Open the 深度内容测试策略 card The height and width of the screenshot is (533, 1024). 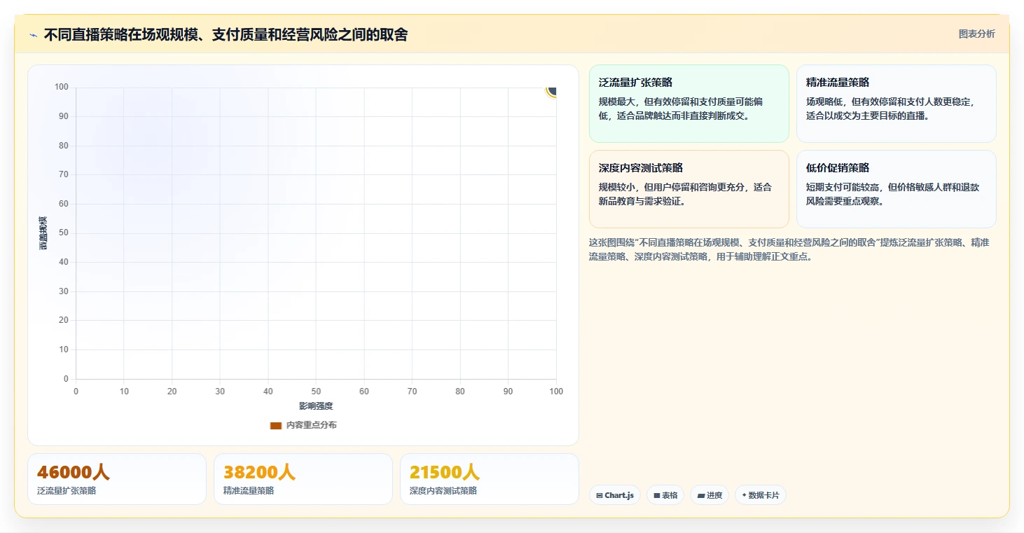pyautogui.click(x=689, y=189)
